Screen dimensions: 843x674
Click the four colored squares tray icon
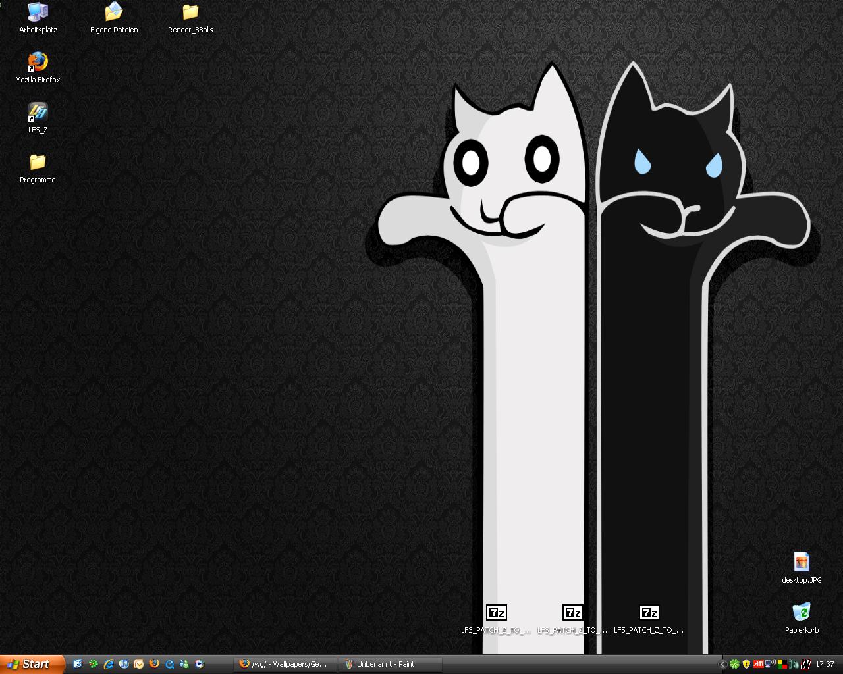click(x=782, y=664)
